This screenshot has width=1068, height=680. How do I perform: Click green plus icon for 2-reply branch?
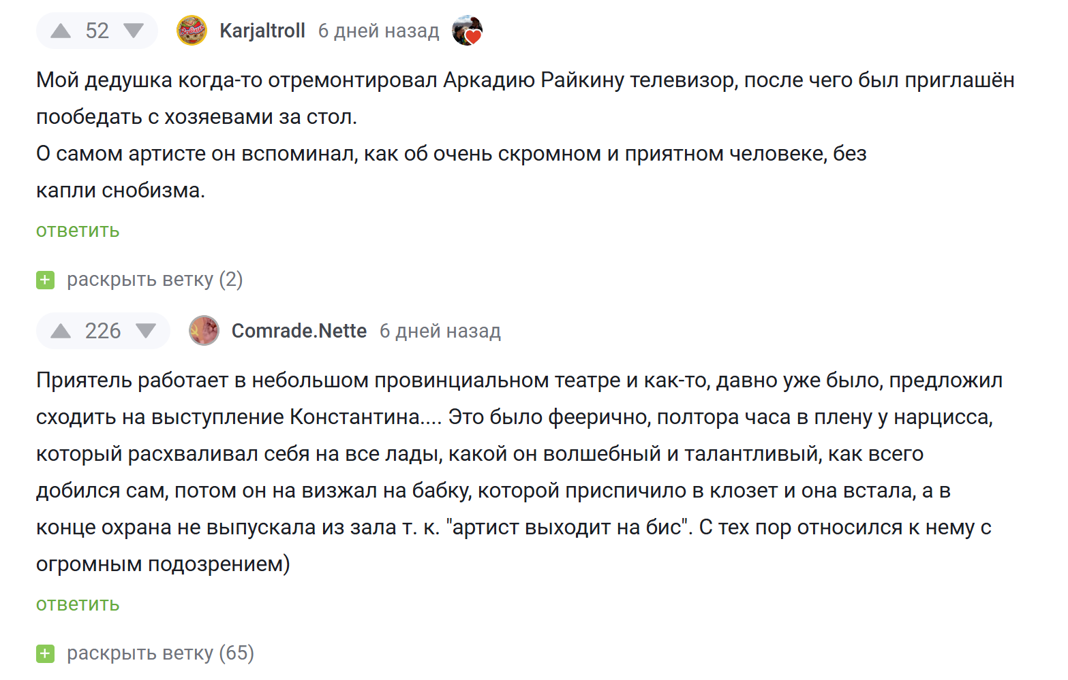[x=45, y=280]
